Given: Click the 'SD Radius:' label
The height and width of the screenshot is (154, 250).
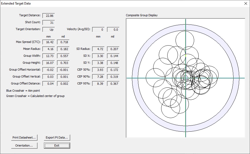Looking at the screenshot, I should (83, 49).
